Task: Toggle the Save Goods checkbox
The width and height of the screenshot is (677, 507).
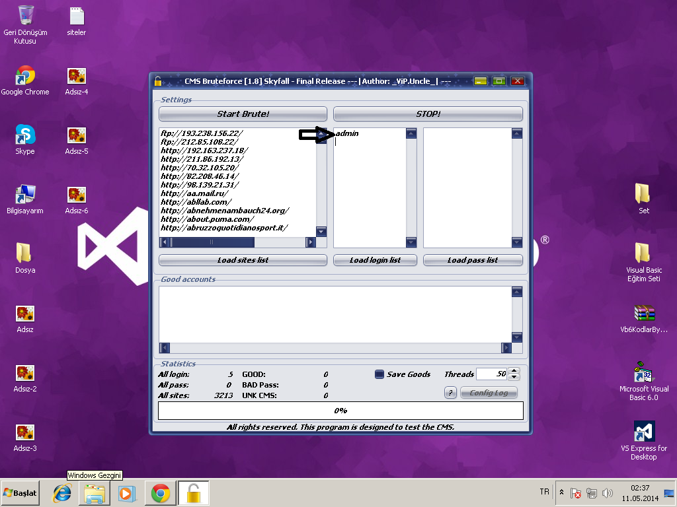Action: (x=379, y=374)
